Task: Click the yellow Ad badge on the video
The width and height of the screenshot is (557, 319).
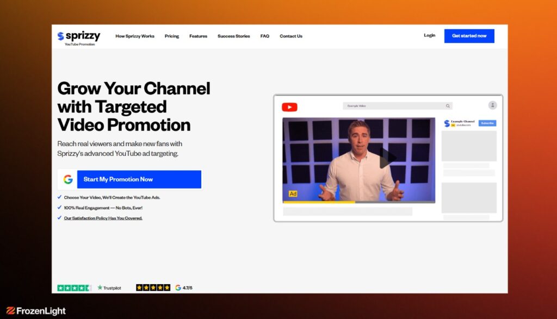Action: point(293,194)
